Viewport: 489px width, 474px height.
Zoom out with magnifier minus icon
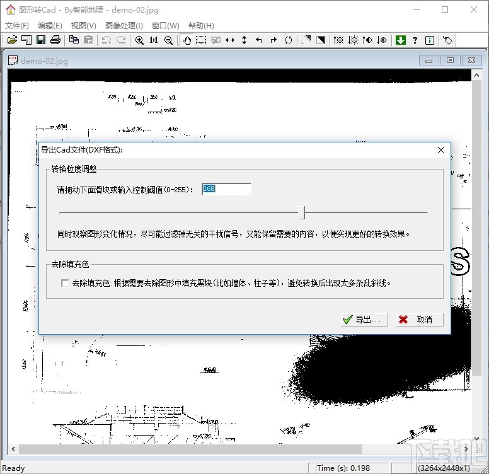168,40
